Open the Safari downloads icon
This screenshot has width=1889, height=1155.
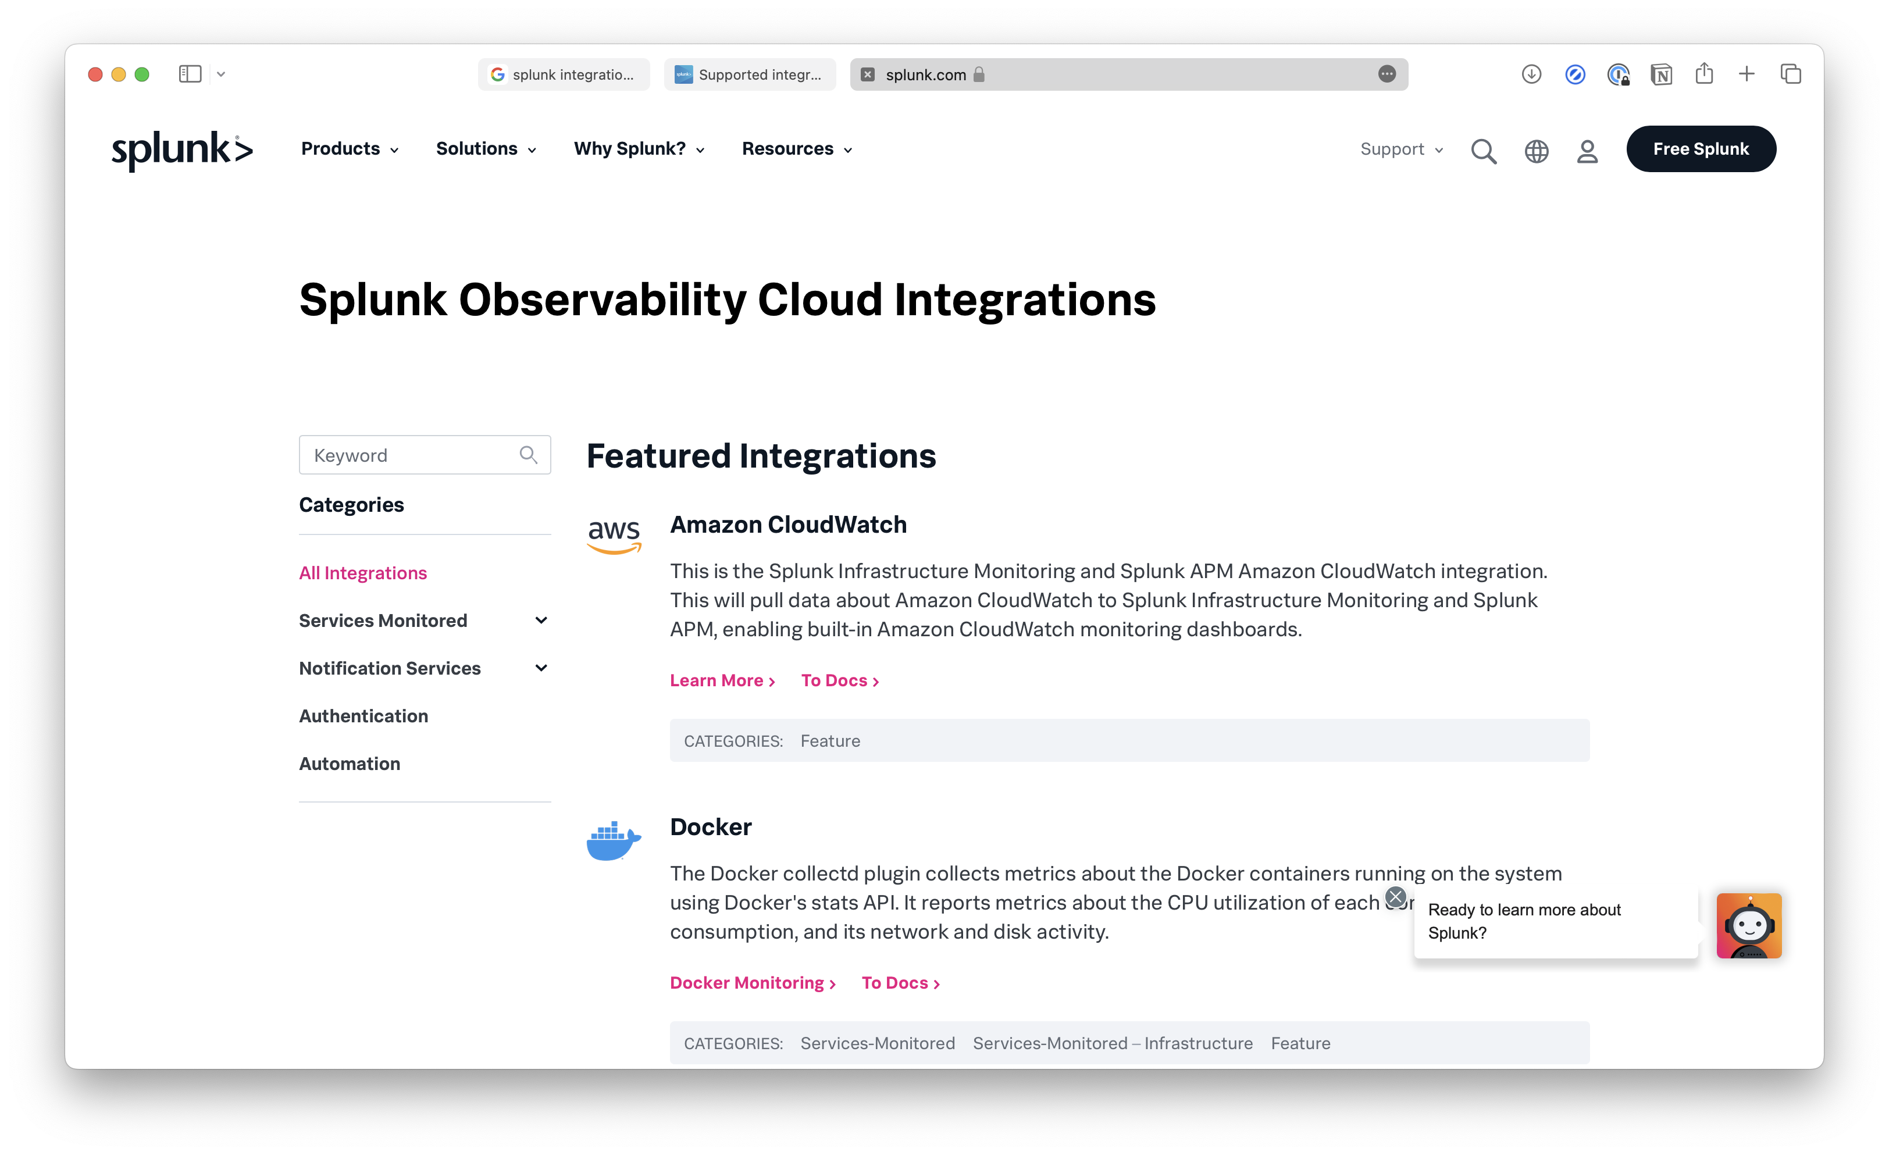[x=1531, y=74]
